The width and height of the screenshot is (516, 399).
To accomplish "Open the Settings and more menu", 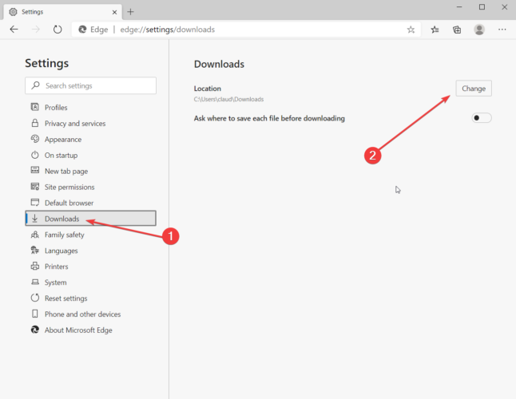I will [502, 30].
